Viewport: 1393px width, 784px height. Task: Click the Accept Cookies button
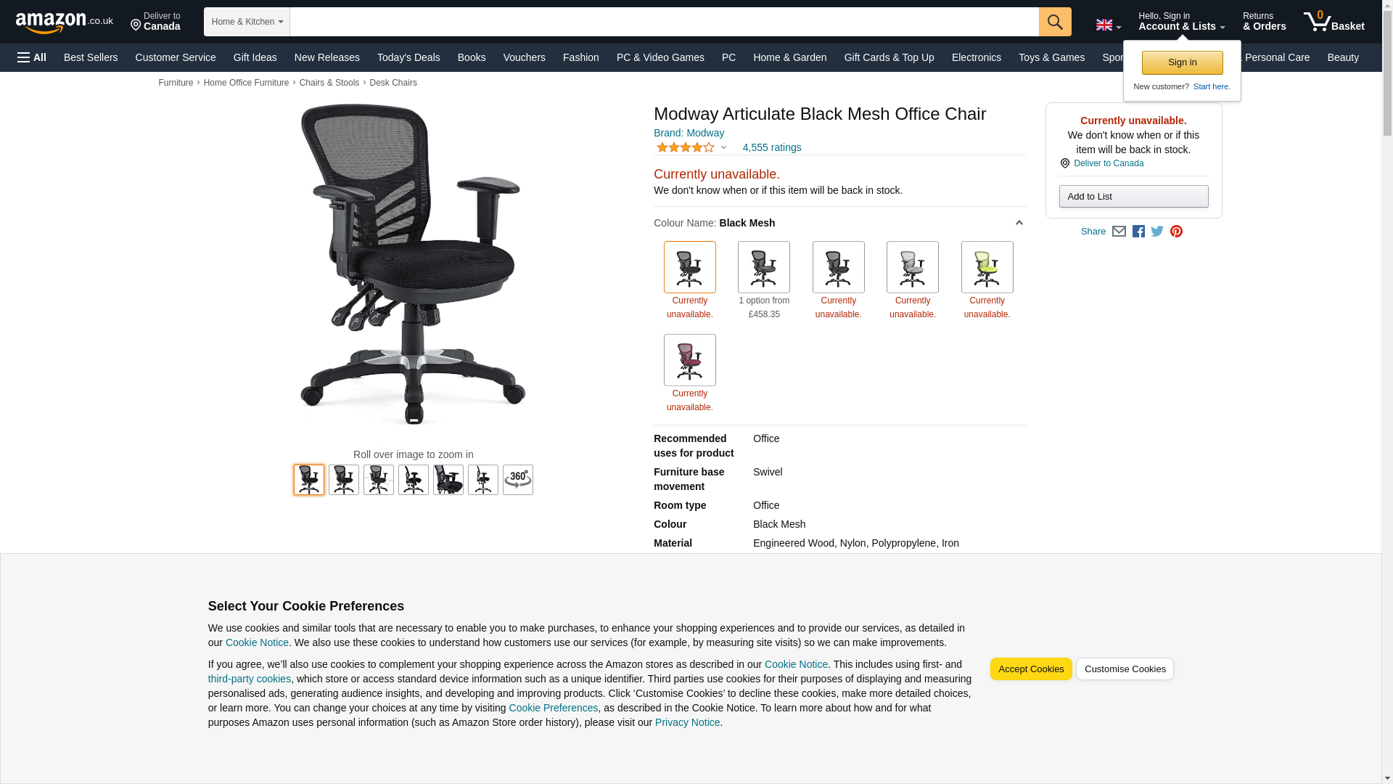coord(1031,669)
